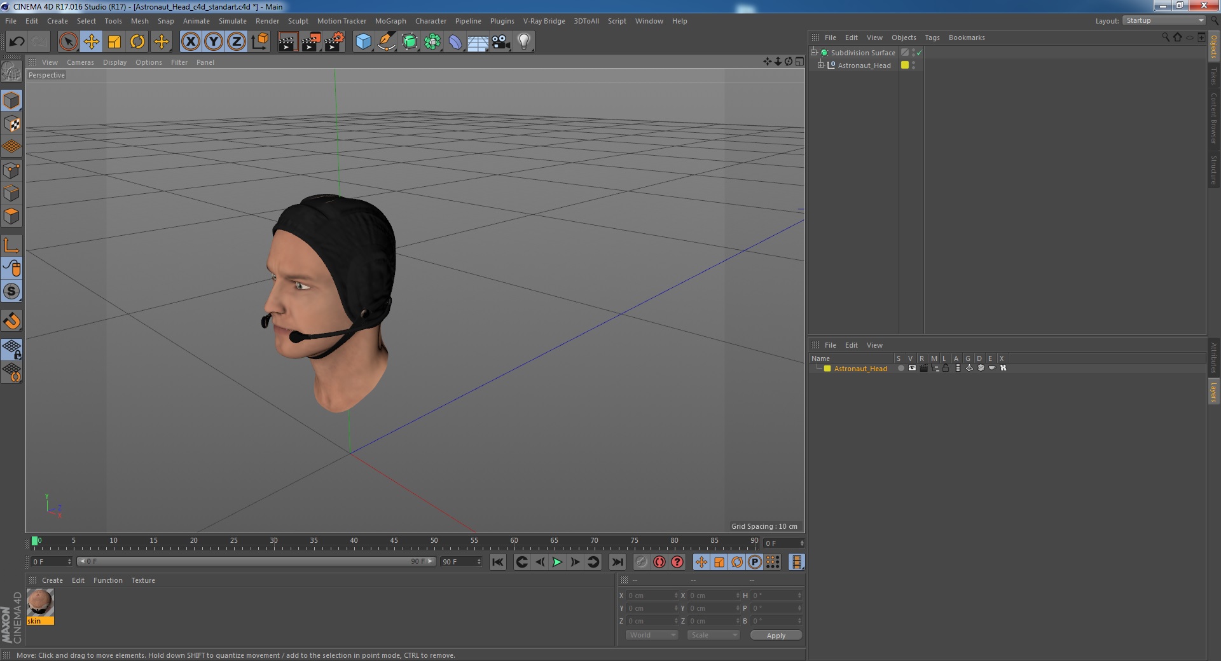
Task: Click the Enable Snap magnet icon
Action: (11, 321)
